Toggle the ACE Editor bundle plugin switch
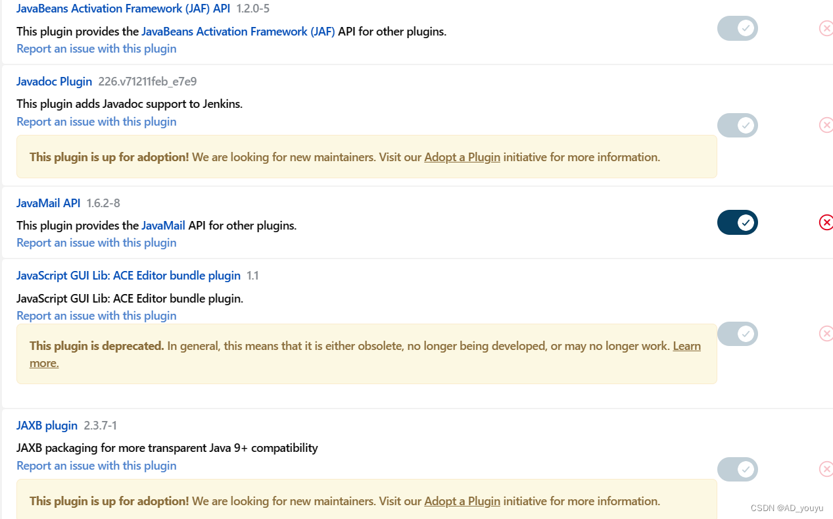 click(x=737, y=334)
